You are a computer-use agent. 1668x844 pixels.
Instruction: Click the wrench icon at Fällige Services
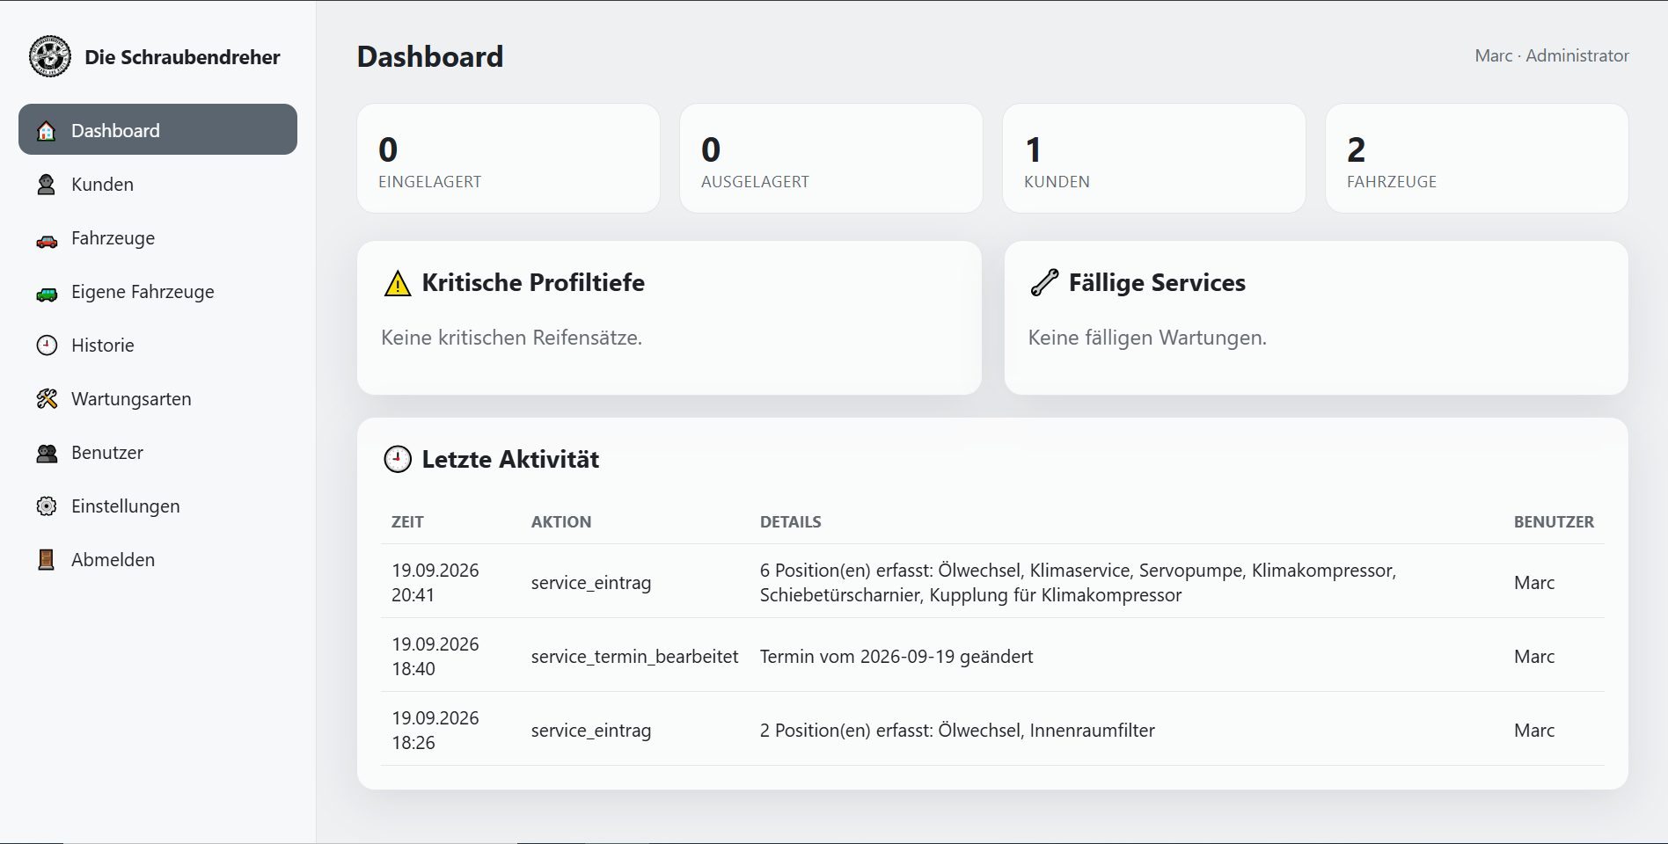(x=1044, y=283)
